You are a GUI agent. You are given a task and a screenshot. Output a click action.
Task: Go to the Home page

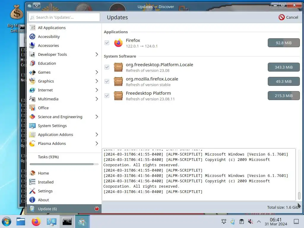[64, 173]
